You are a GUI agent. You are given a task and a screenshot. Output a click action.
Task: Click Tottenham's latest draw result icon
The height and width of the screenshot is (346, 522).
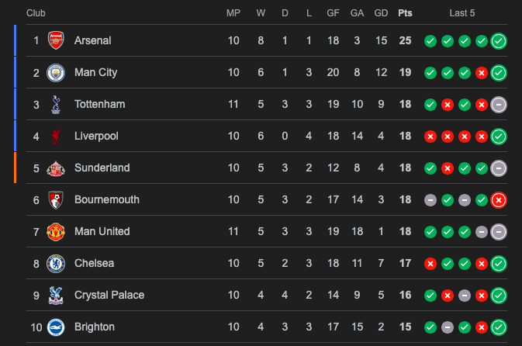(499, 105)
